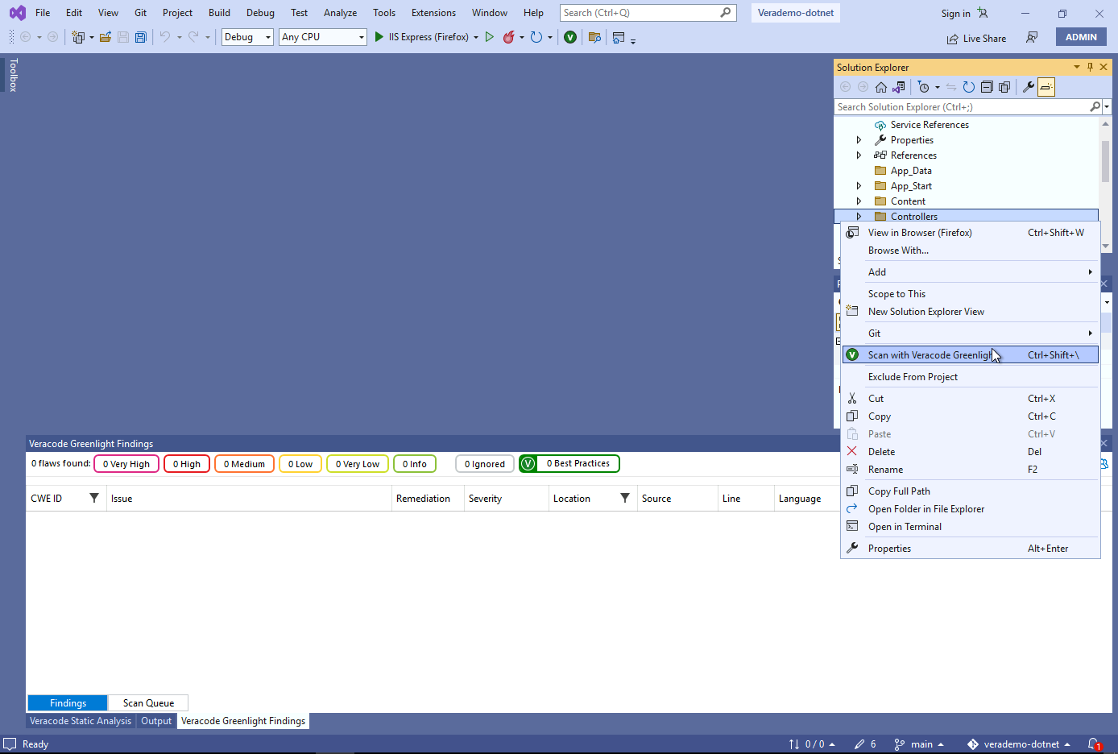Toggle the 0 Ignored filter

pyautogui.click(x=485, y=464)
